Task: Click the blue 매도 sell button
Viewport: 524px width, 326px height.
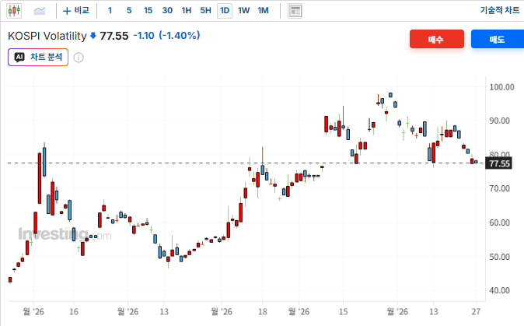Action: (498, 39)
